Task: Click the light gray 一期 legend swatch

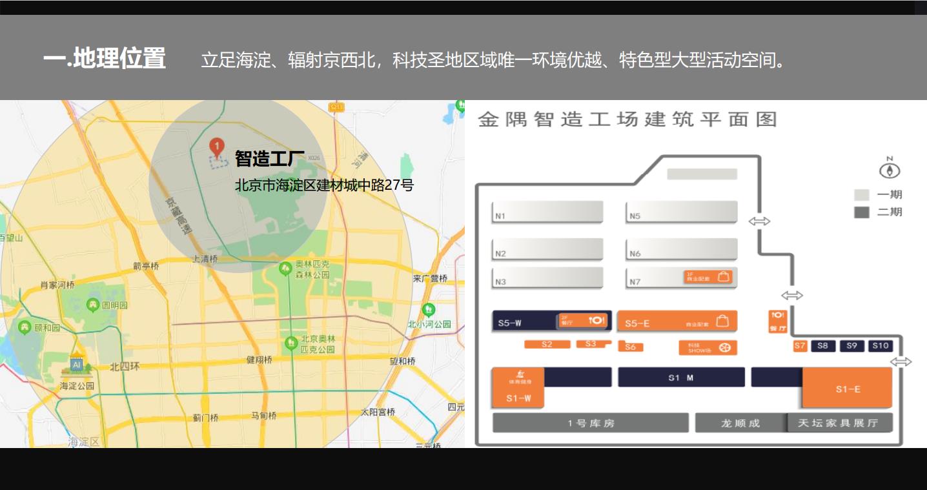Action: (862, 194)
